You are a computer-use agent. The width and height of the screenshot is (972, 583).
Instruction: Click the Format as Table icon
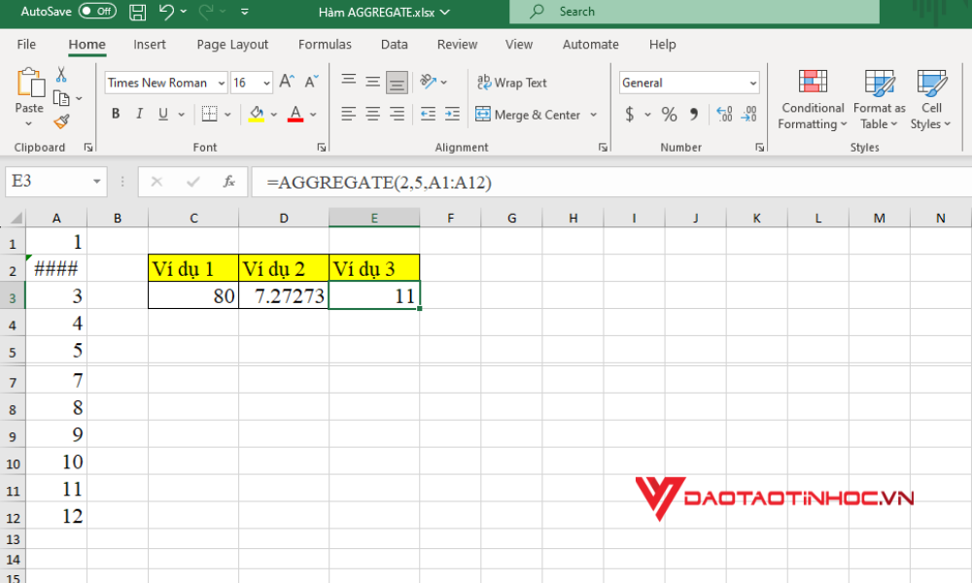point(879,97)
